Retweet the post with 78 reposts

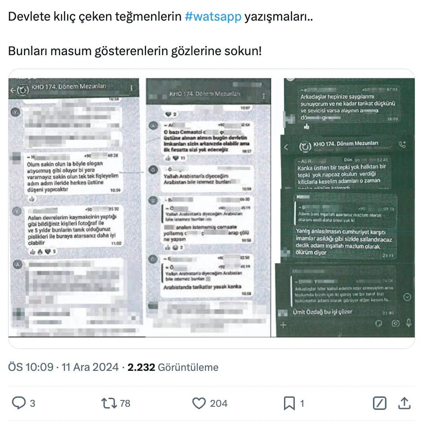109,403
